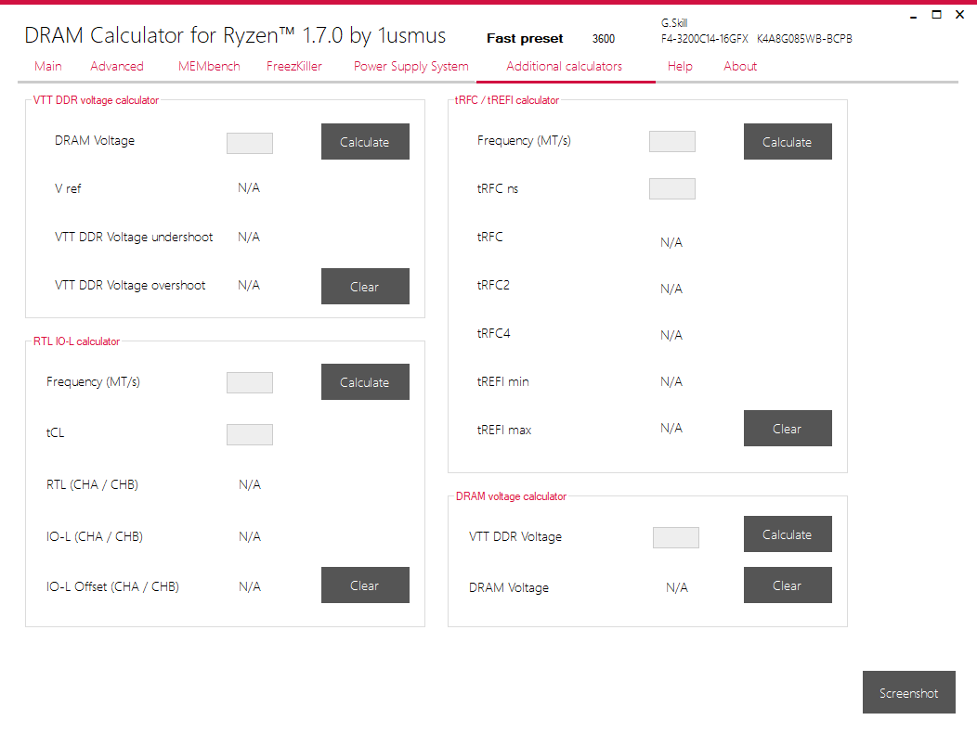Close the DRAM Calculator window

pos(960,14)
